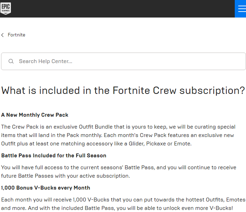Click the back chevron beside Fortnite

[2, 35]
